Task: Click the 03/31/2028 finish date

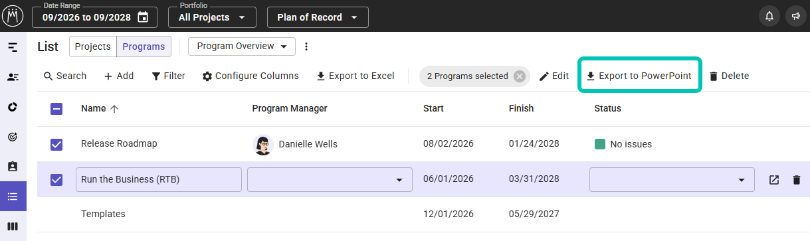Action: click(534, 179)
